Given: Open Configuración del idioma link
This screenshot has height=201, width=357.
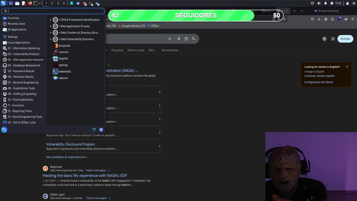Looking at the screenshot, I should 319,82.
